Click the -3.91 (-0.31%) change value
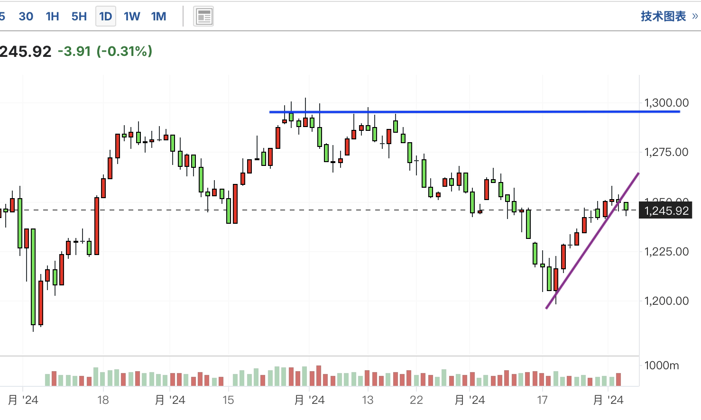Screen dimensions: 701x420 click(x=105, y=51)
